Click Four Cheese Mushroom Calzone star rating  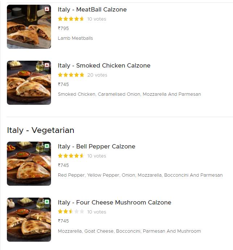tap(71, 212)
